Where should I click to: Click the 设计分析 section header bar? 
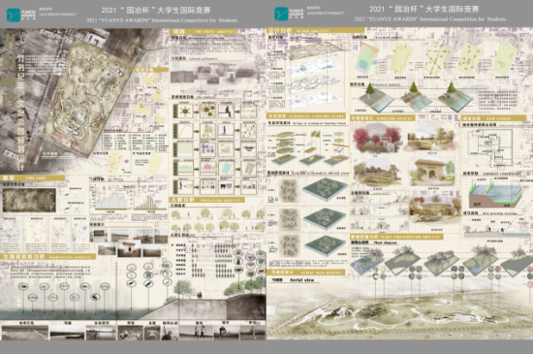coord(315,31)
